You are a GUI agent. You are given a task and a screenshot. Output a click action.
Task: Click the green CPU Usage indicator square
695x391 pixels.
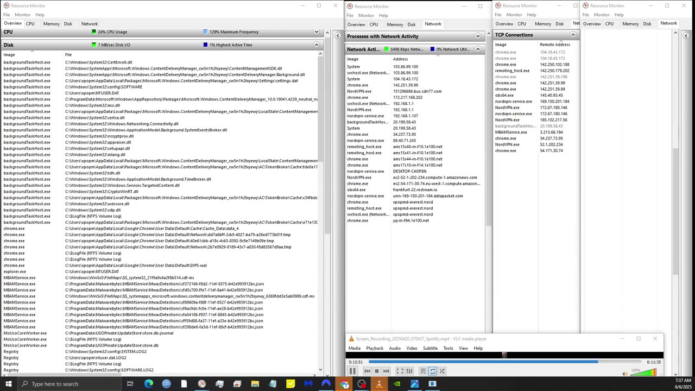point(94,32)
